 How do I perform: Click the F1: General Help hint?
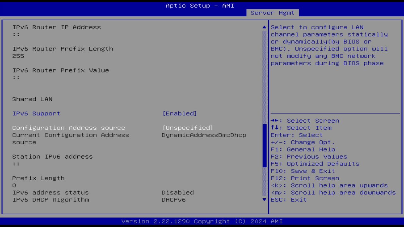pos(303,149)
